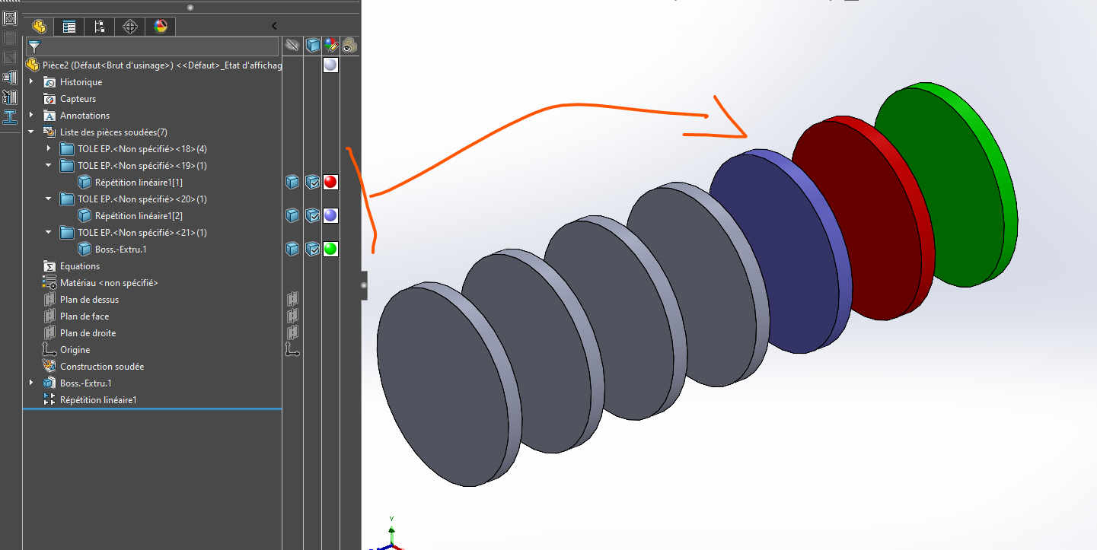Switch to the ConfigurationManager tab
This screenshot has width=1097, height=550.
click(99, 27)
